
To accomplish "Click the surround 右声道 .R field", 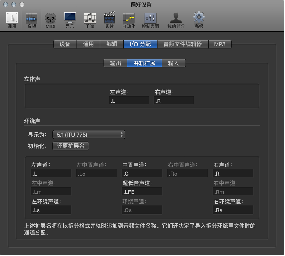I will coord(233,174).
